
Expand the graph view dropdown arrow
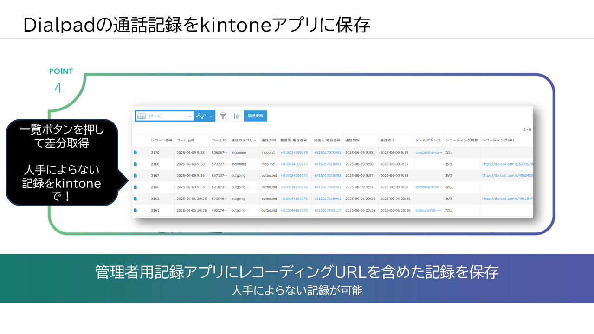[x=211, y=116]
